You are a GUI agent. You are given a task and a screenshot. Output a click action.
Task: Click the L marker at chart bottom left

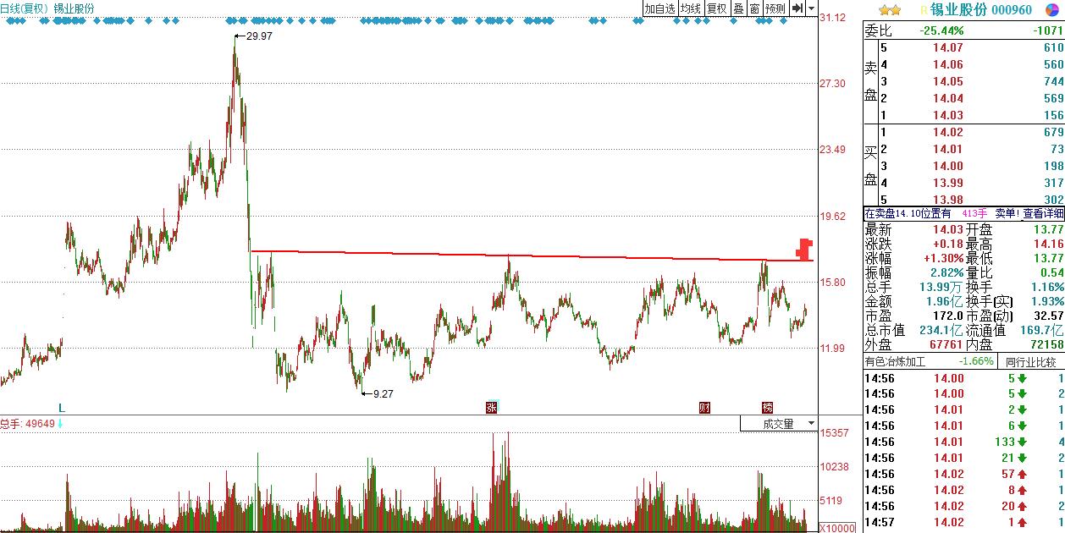click(61, 407)
